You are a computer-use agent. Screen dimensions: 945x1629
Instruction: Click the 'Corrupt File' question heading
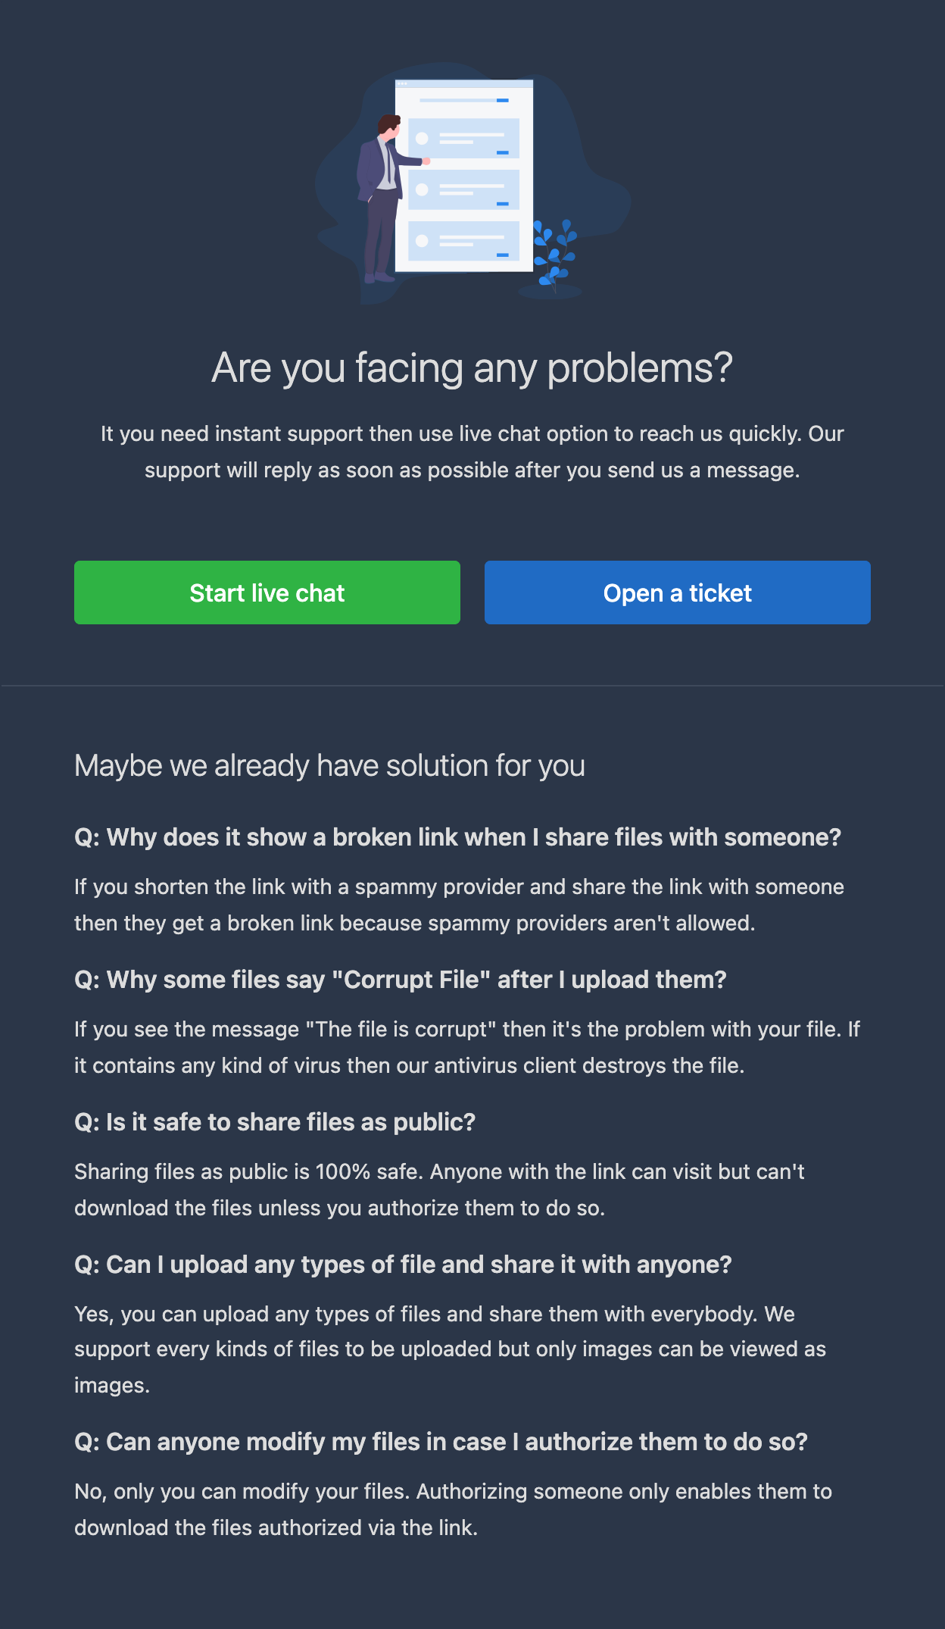(400, 980)
